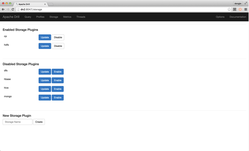Click the New Storage Plugin heading
249x151 pixels.
[x=17, y=116]
